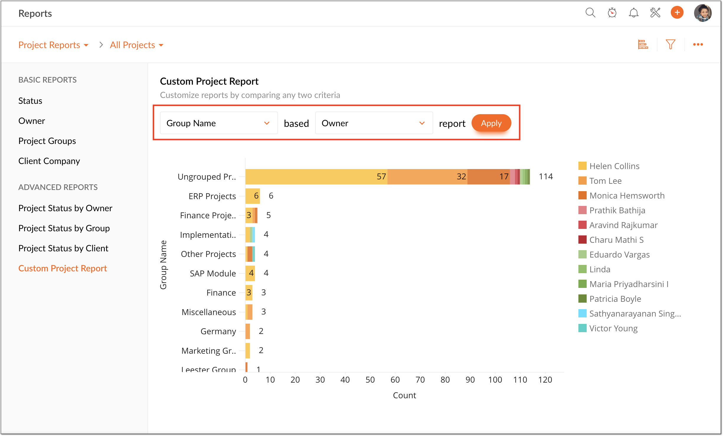Toggle Tom Lee legend series
Screen dimensions: 723x436
tap(600, 181)
